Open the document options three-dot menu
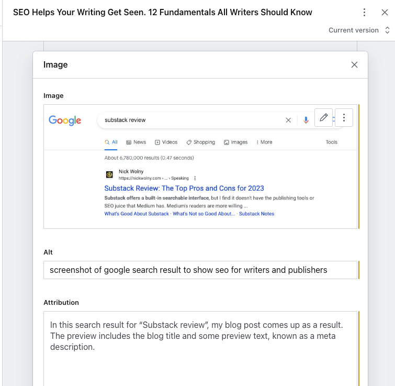 [364, 13]
